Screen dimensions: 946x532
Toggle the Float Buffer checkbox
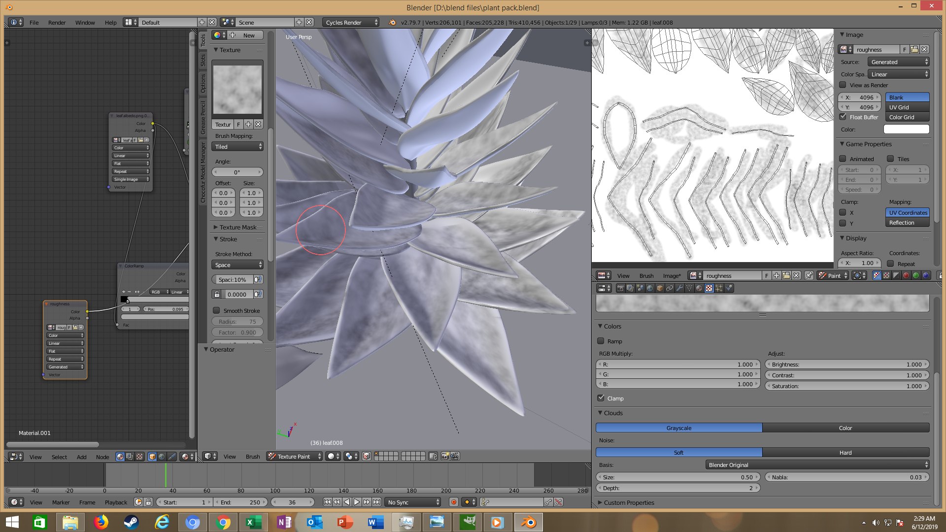pos(843,117)
